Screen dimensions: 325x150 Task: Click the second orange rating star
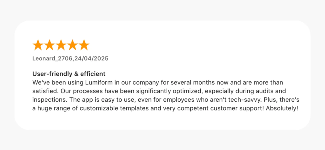pyautogui.click(x=49, y=45)
